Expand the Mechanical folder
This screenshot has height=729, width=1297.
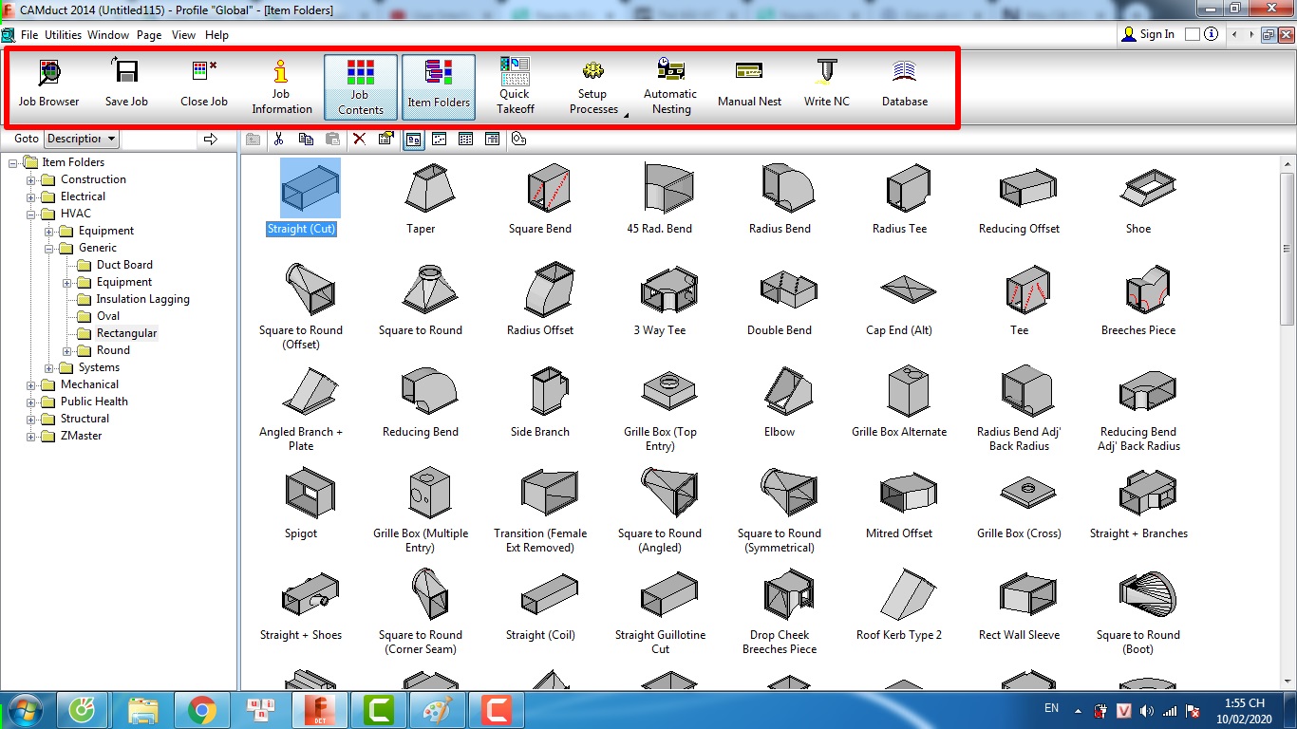31,384
